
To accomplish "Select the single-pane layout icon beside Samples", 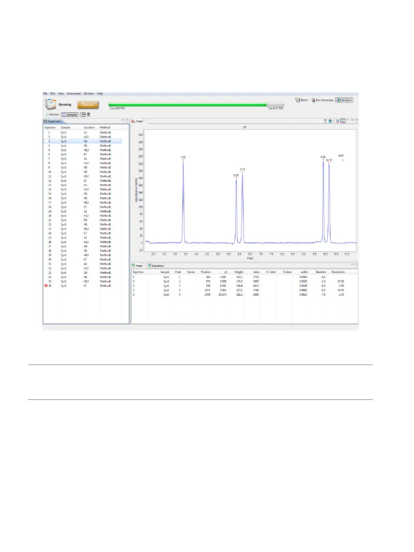I will click(83, 115).
